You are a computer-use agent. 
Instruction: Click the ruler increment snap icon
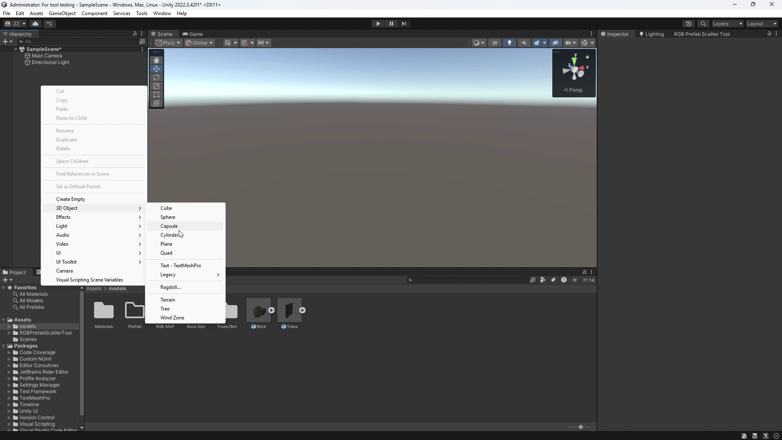pos(261,43)
